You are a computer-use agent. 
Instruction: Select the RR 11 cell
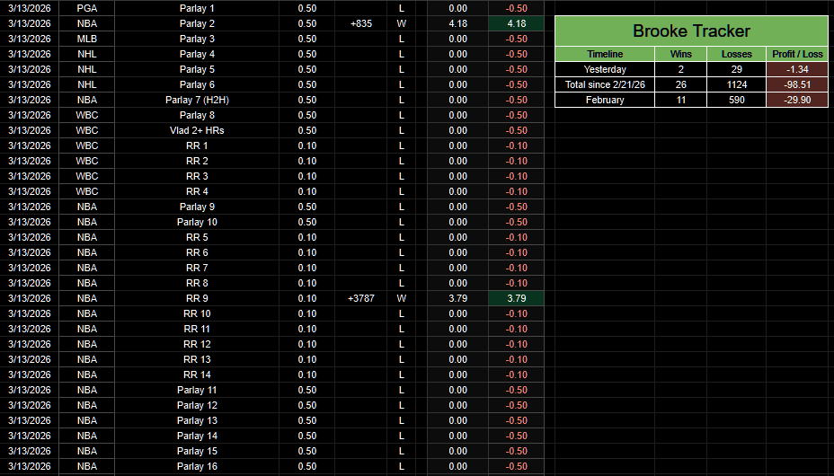(x=197, y=329)
